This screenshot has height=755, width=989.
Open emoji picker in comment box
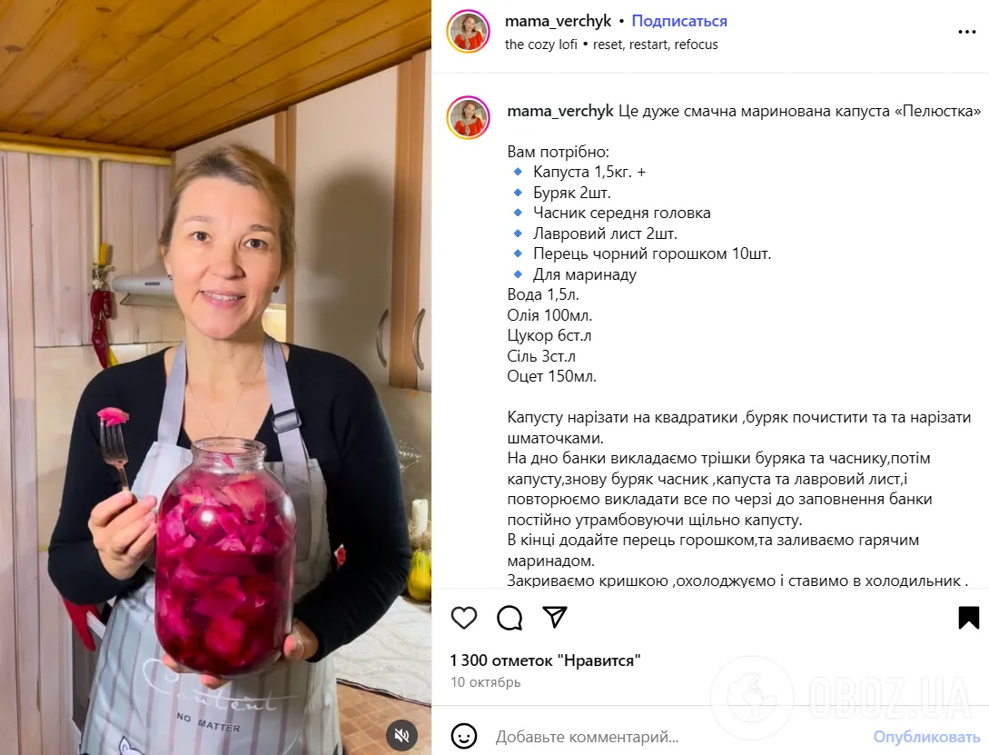[463, 736]
